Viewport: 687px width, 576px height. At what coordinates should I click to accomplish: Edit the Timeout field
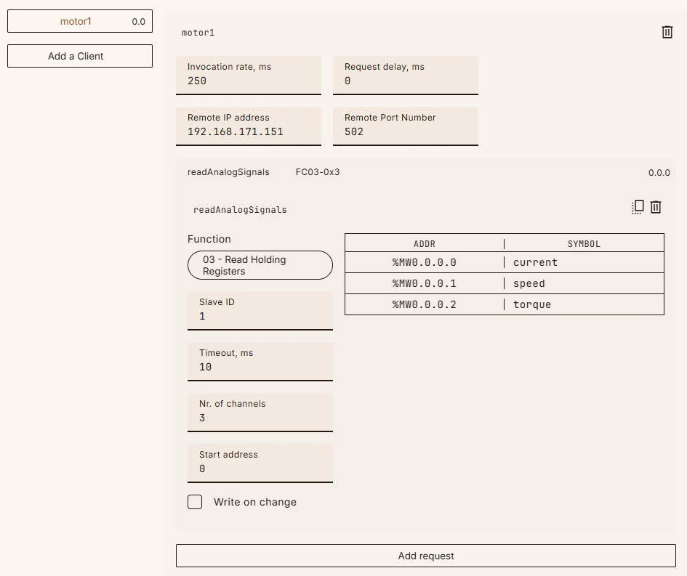260,362
